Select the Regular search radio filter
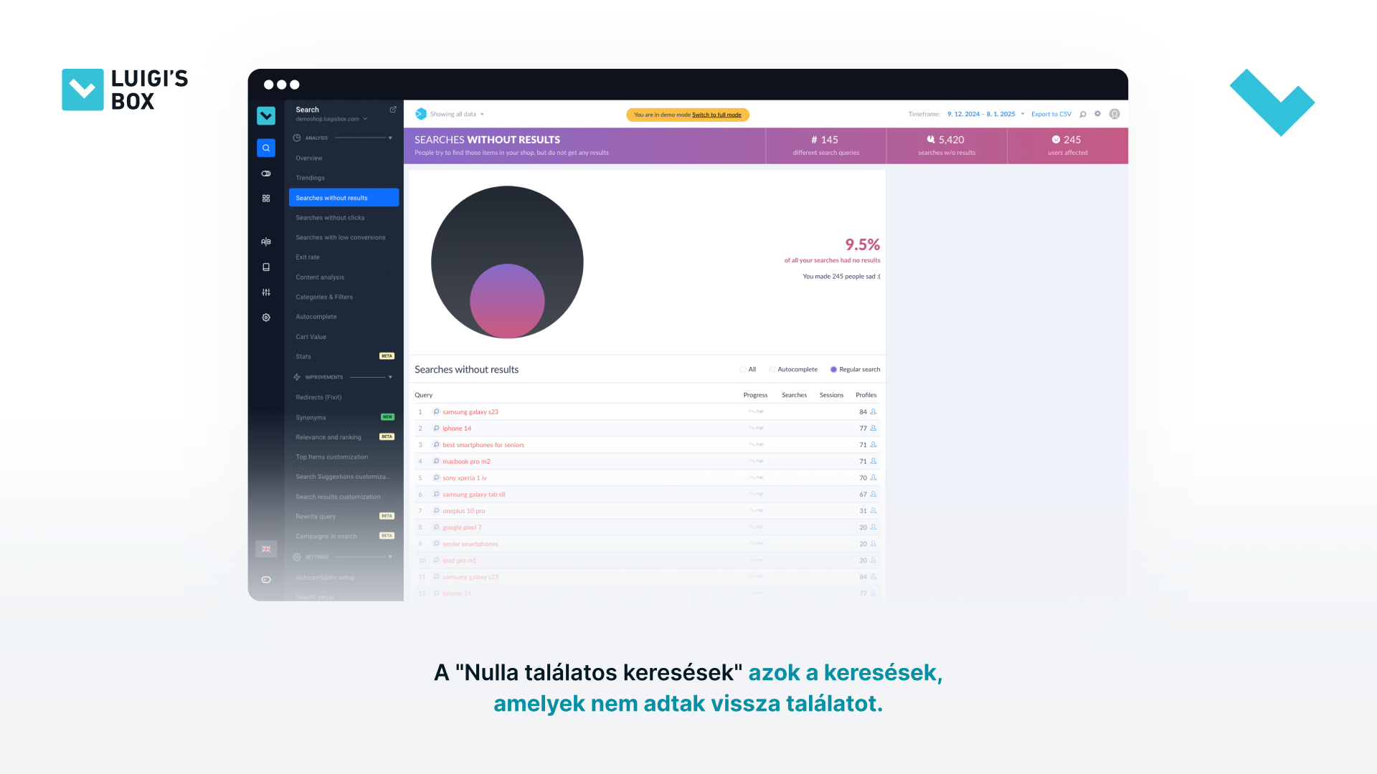Viewport: 1377px width, 774px height. (833, 370)
